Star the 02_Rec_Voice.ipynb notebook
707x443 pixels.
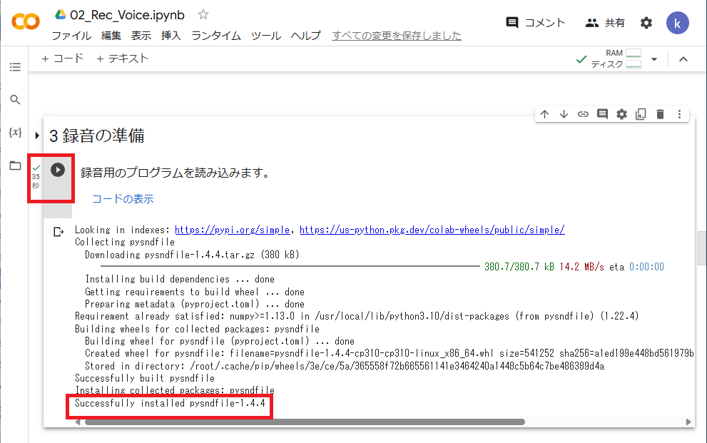(203, 14)
